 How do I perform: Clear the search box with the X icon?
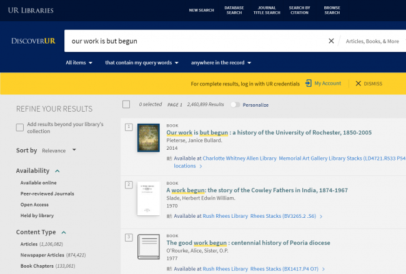(x=331, y=41)
